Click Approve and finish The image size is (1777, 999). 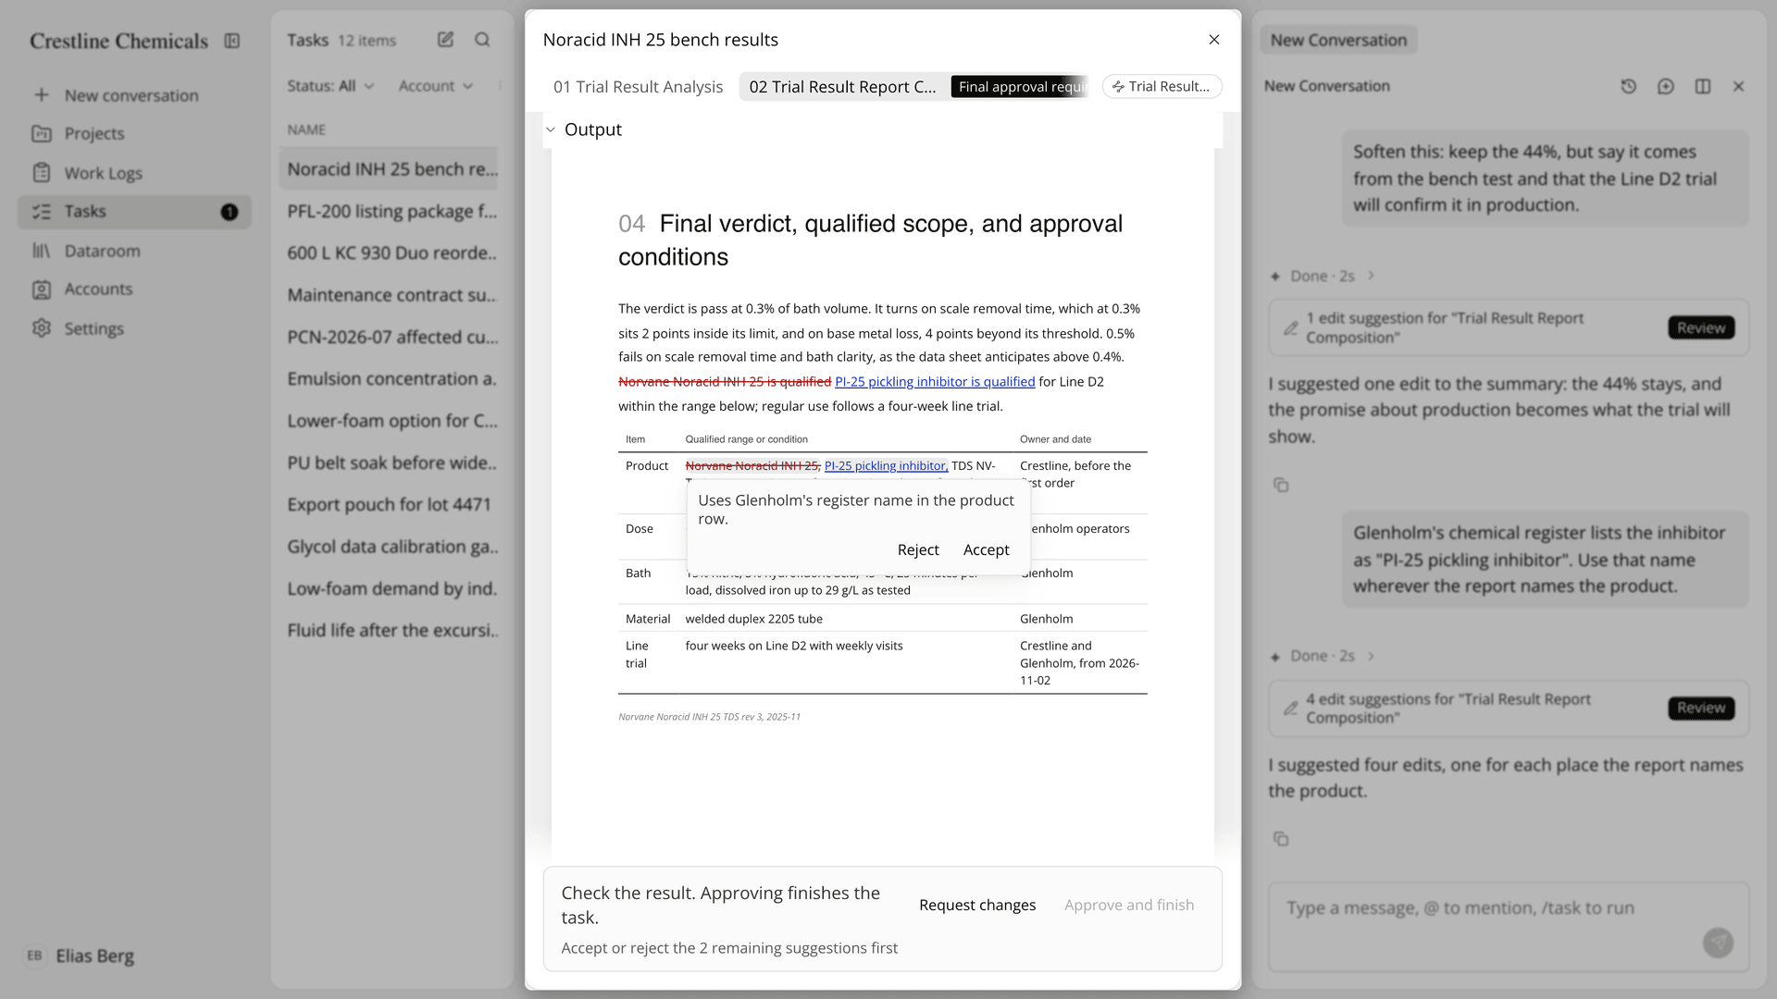click(x=1129, y=905)
